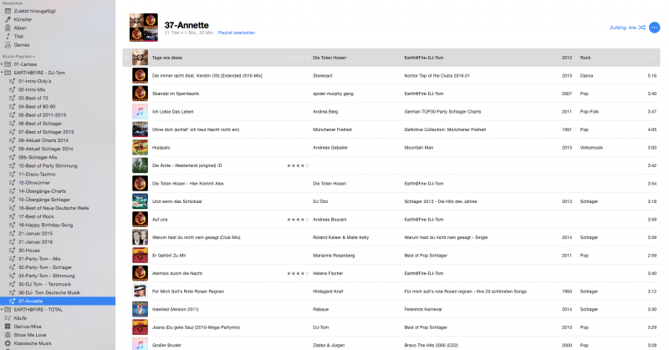The height and width of the screenshot is (350, 669).
Task: Click artist Münchener Freiheit
Action: (332, 129)
